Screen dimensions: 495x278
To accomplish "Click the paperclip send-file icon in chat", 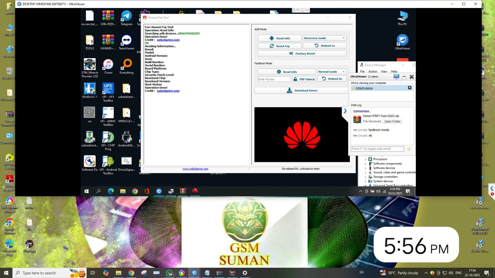I will (x=409, y=149).
